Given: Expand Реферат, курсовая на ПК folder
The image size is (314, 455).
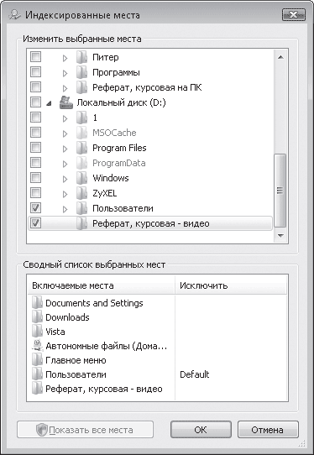Looking at the screenshot, I should (x=65, y=88).
